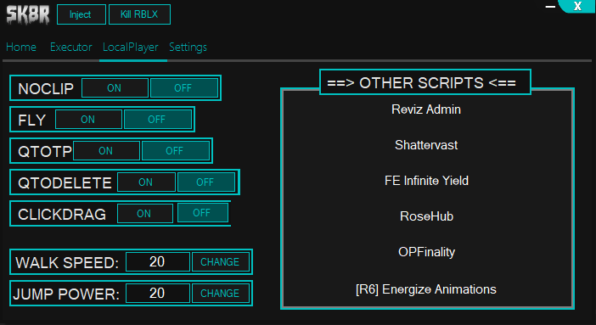596x325 pixels.
Task: Click the OTHER SCRIPTS header
Action: (x=425, y=82)
